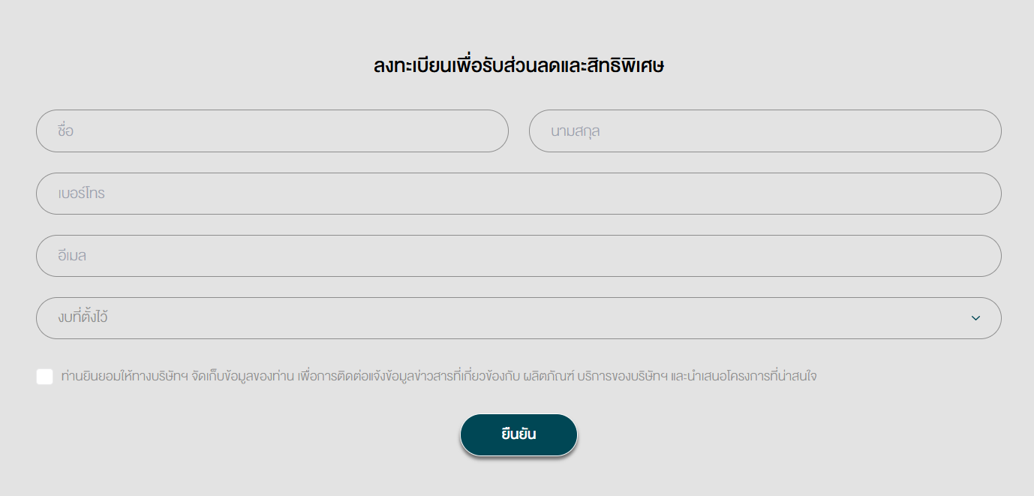Click the ชื่อ (first name) input field
Viewport: 1034px width, 496px height.
coord(272,131)
